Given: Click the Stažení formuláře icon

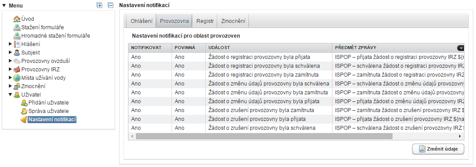Looking at the screenshot, I should pos(17,27).
